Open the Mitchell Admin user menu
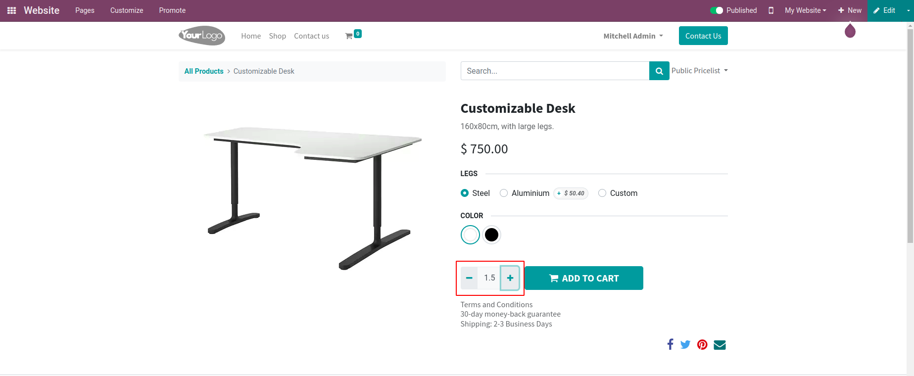This screenshot has width=914, height=376. (633, 36)
